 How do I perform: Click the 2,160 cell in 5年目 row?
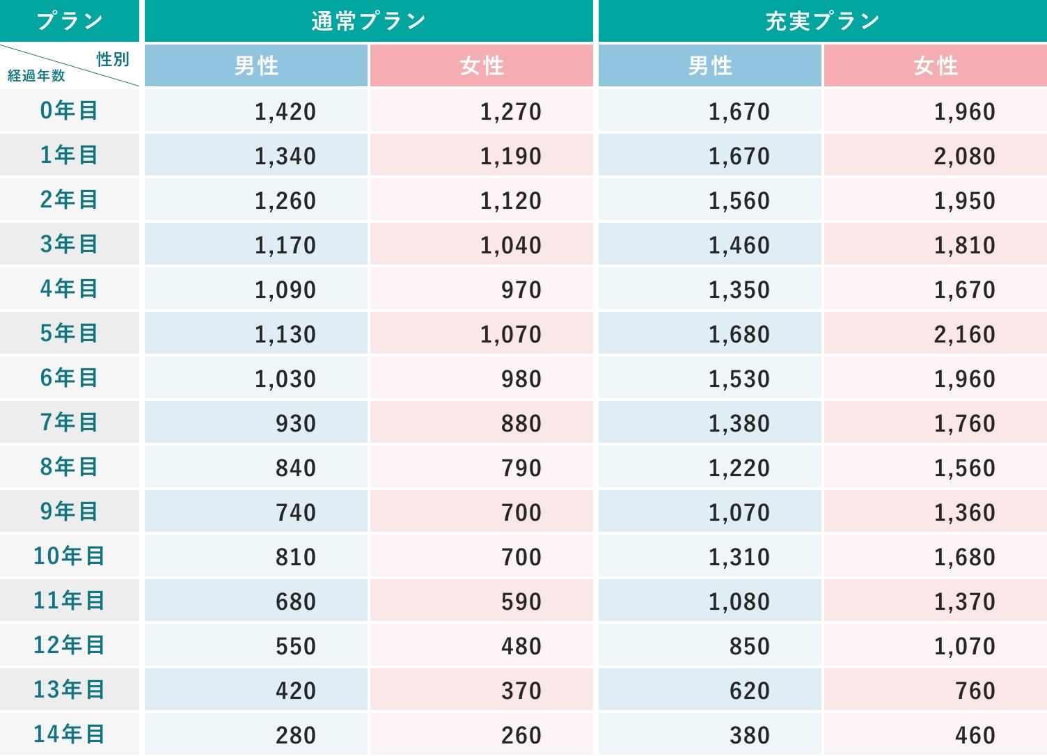tap(964, 334)
